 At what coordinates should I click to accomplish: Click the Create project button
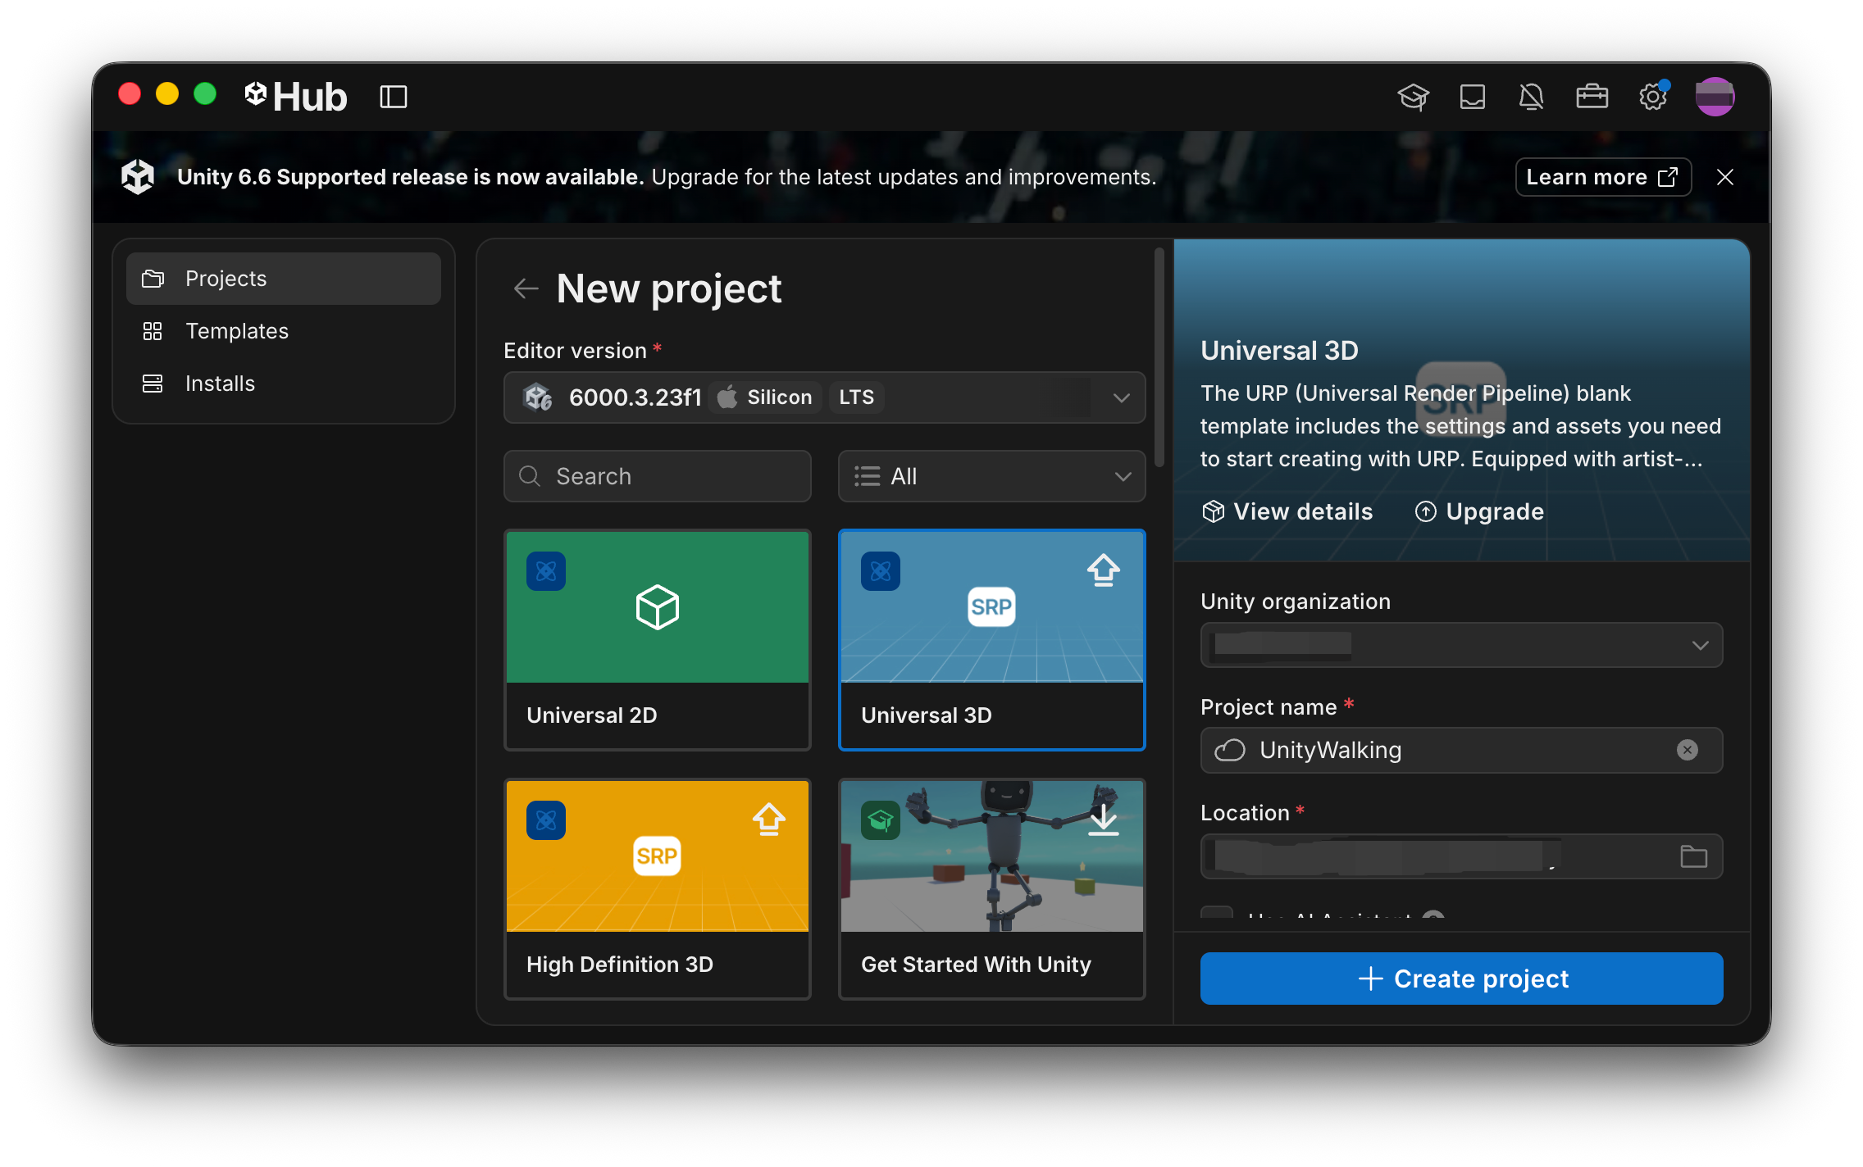(1461, 979)
